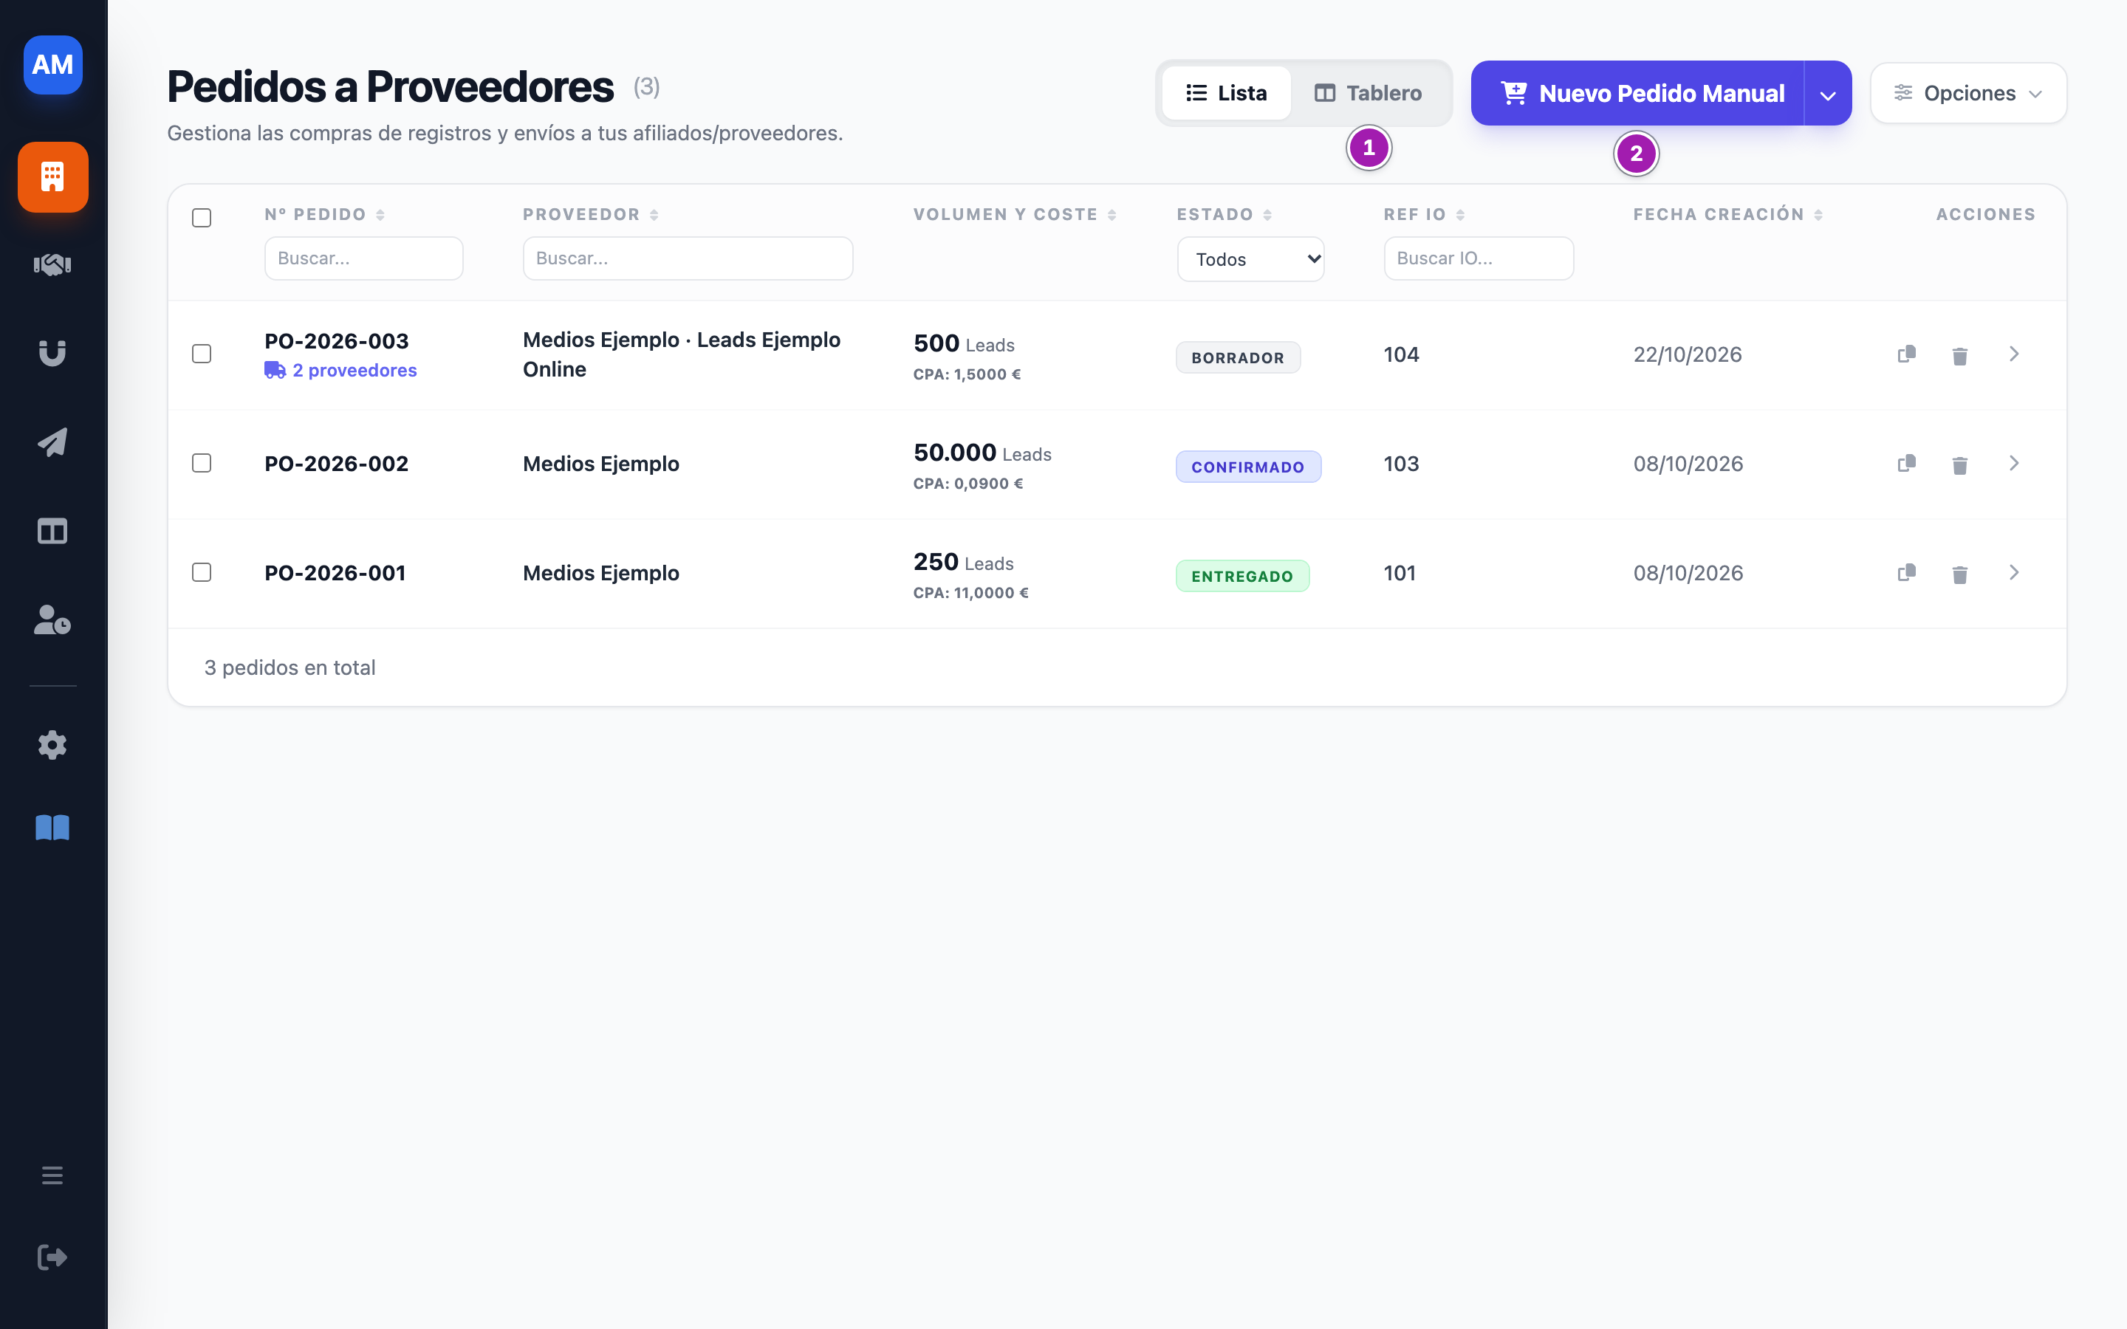Viewport: 2127px width, 1329px height.
Task: Open PO-2026-003 details chevron
Action: [x=2015, y=354]
